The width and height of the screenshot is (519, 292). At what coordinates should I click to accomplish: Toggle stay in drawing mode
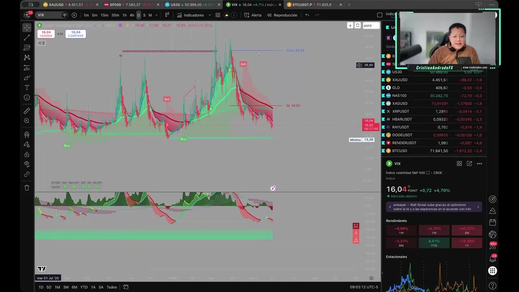click(x=27, y=144)
